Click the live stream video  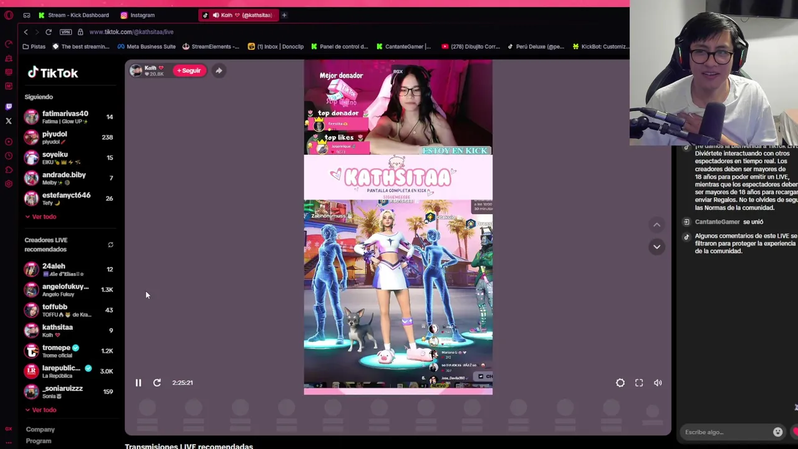[x=398, y=227]
